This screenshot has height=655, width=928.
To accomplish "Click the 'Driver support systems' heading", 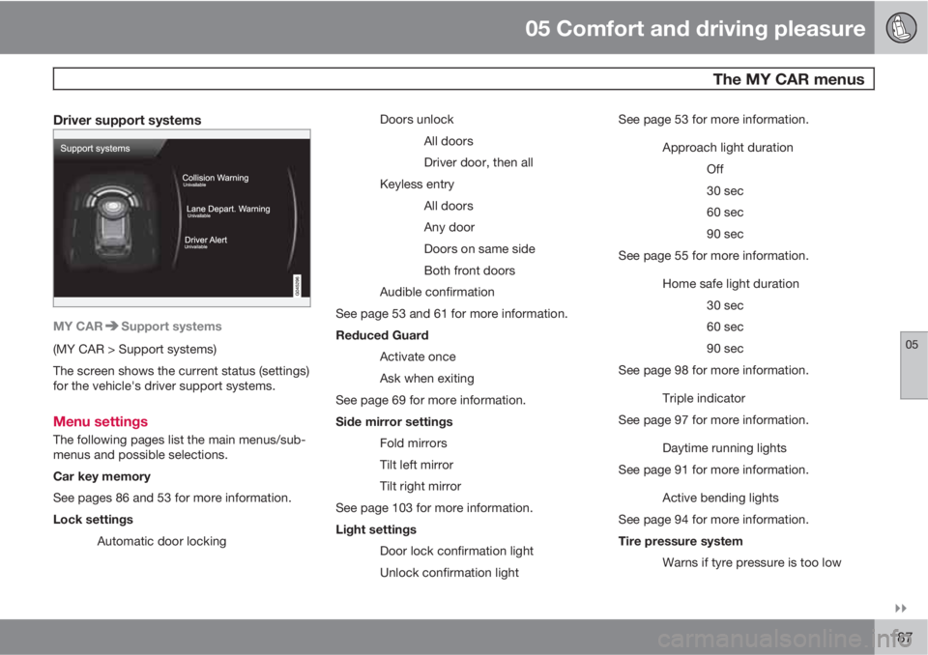I will 128,120.
